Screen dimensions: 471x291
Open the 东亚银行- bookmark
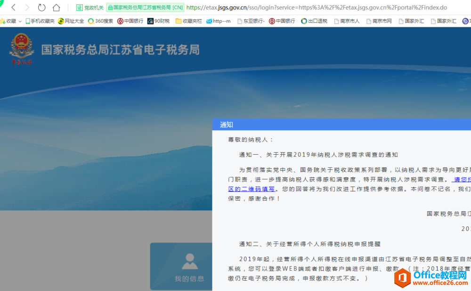pyautogui.click(x=251, y=21)
